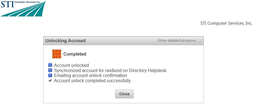The height and width of the screenshot is (106, 254).
Task: Select the Emailing account unlock confirmation text
Action: 90,75
